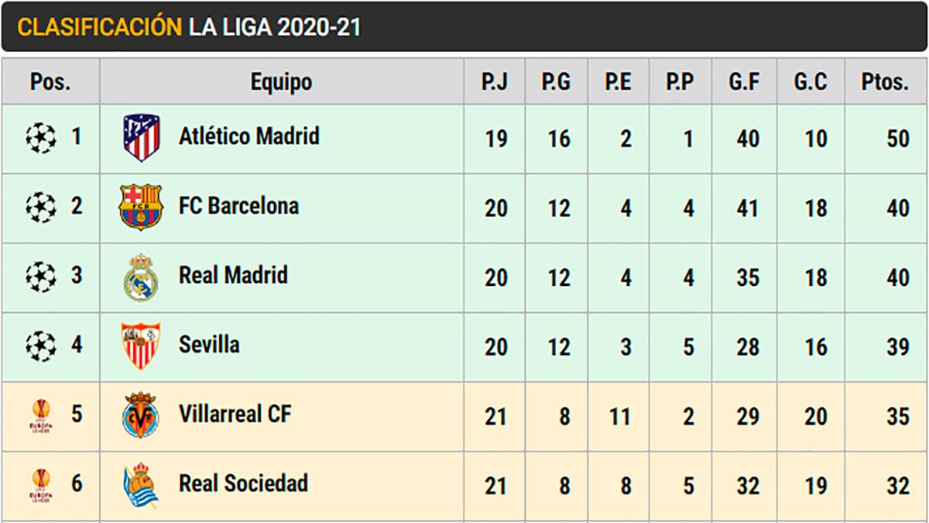
Task: Click the Real Sociedad club crest
Action: click(141, 485)
